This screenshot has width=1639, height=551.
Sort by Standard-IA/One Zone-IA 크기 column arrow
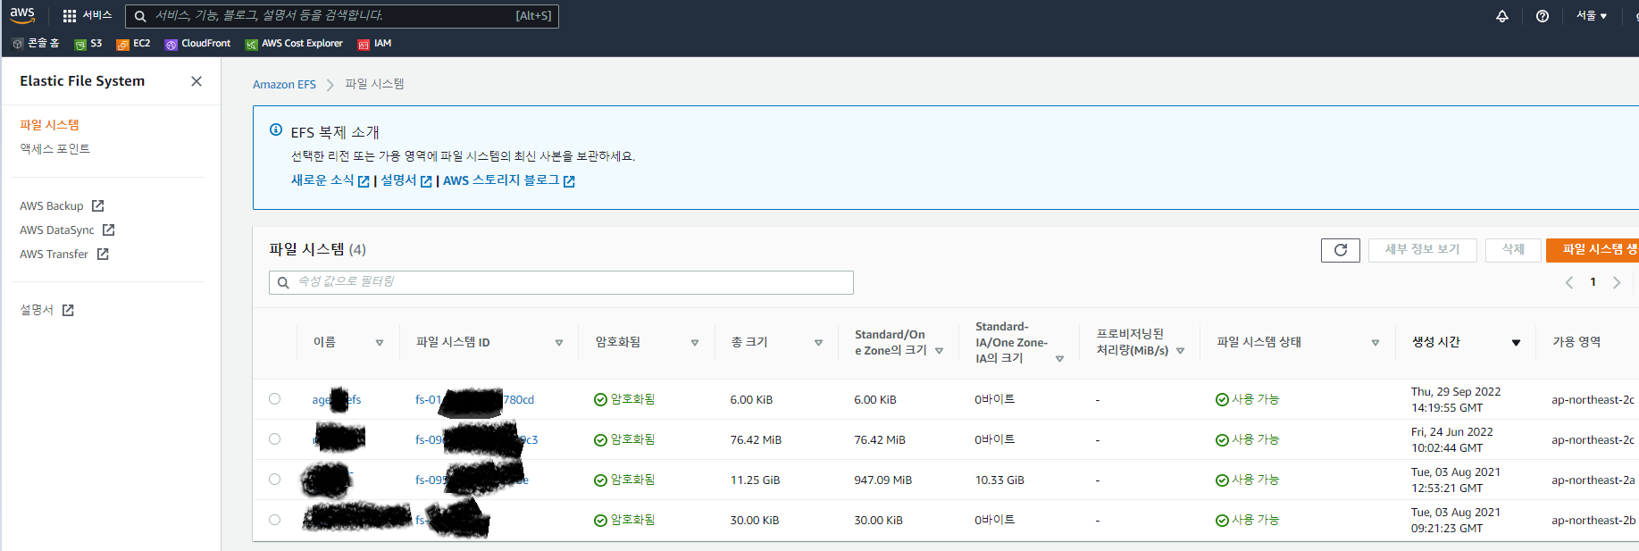1059,359
